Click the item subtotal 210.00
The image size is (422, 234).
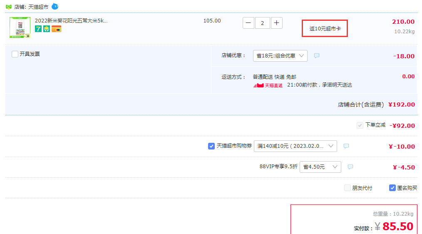(x=403, y=22)
